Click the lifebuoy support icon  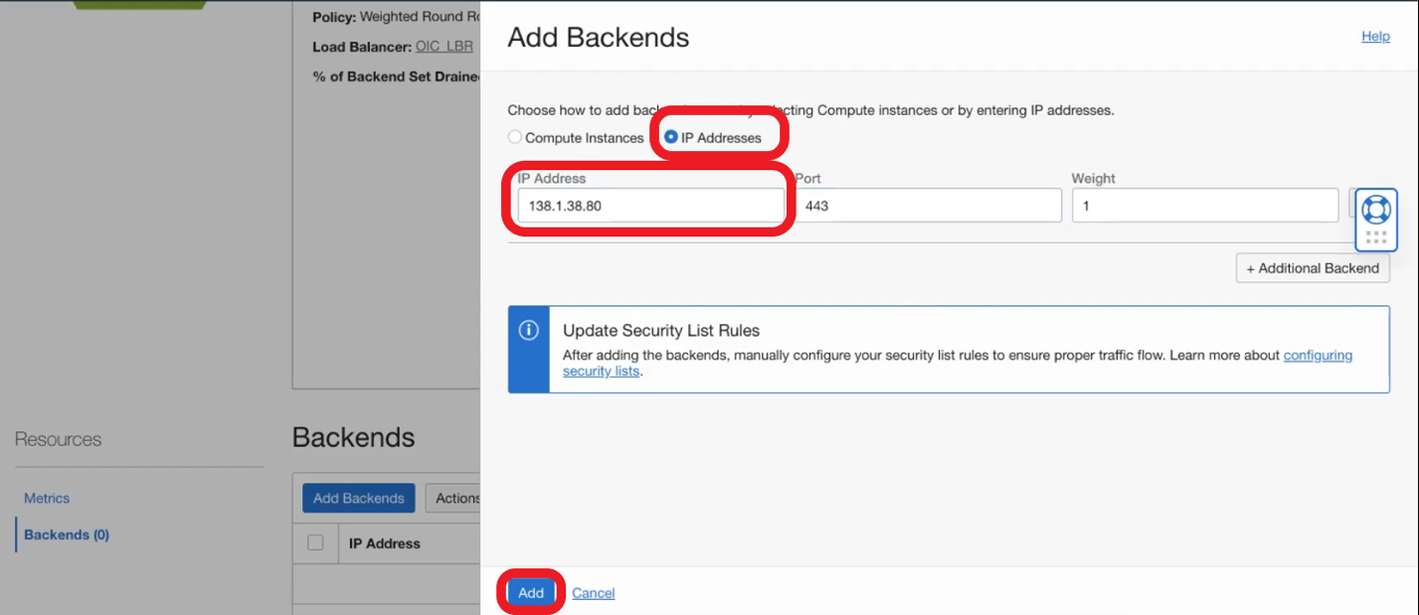[1376, 209]
